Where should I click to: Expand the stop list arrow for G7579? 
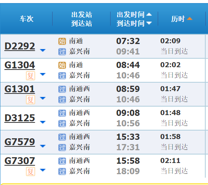(x=43, y=146)
